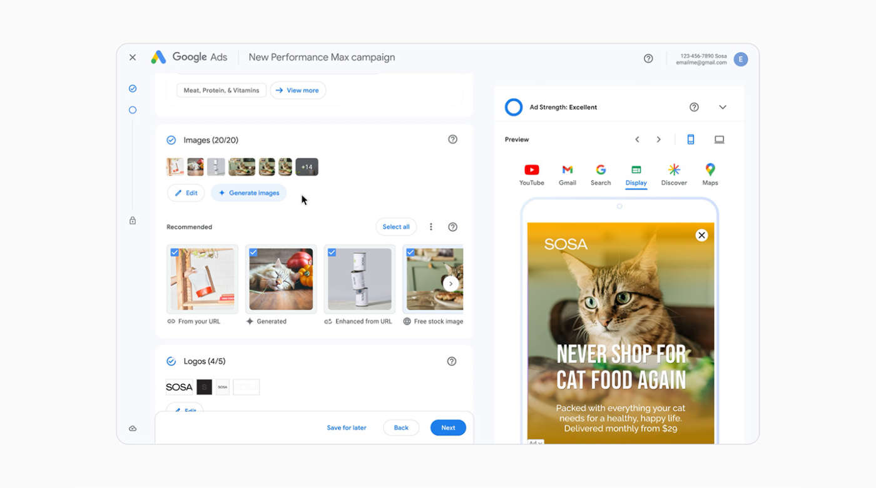Screen dimensions: 876x488
Task: Select the Meat, Protein, & Vitamins chip
Action: [222, 91]
